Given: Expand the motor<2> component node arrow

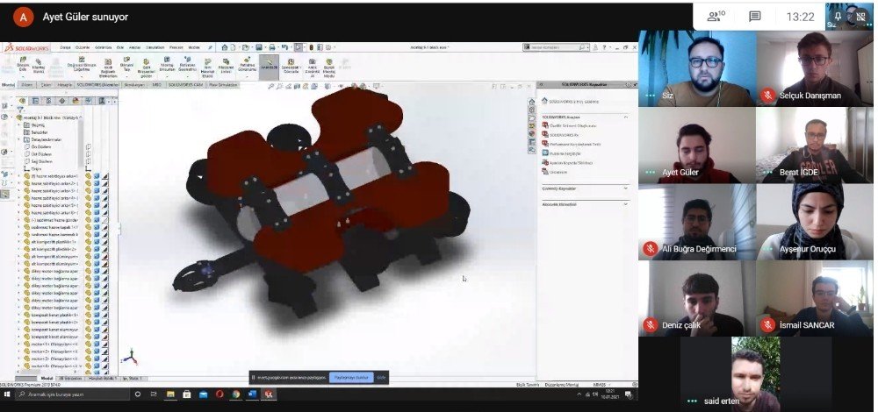Looking at the screenshot, I should (18, 352).
